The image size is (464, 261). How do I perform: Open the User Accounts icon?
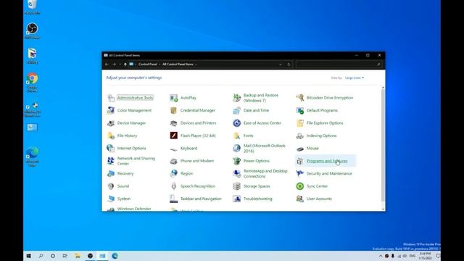click(299, 199)
